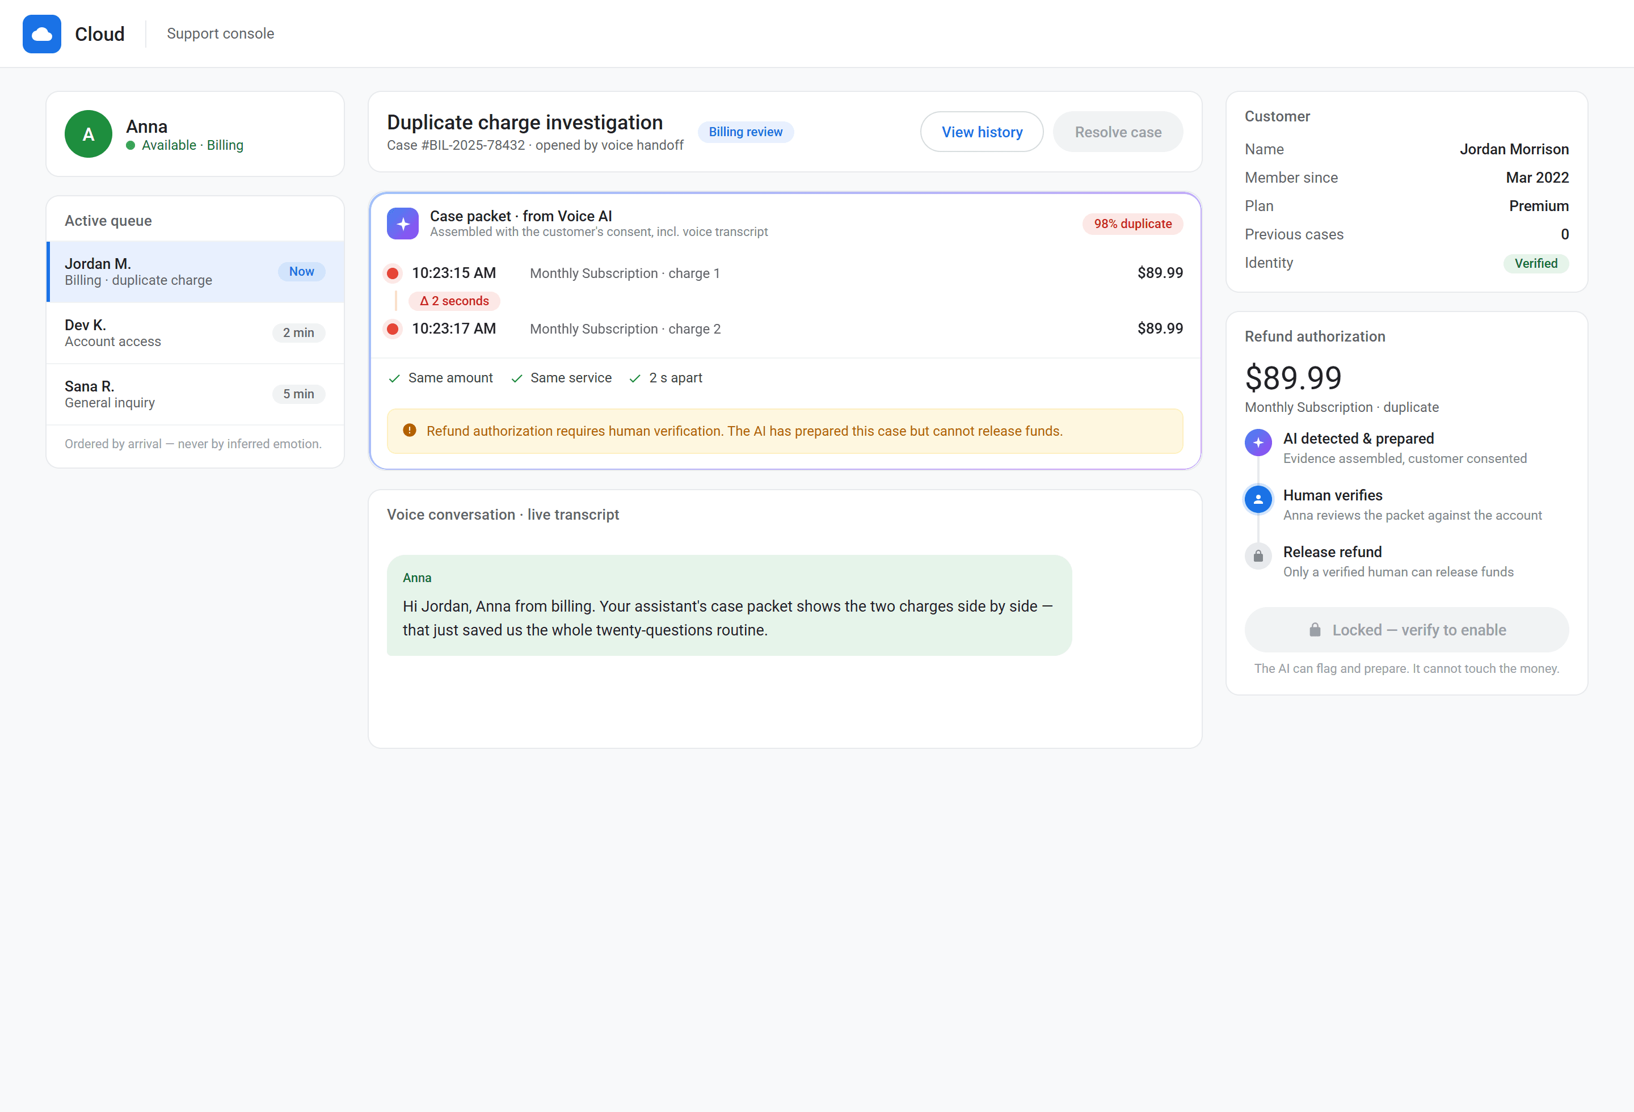1634x1112 pixels.
Task: Click the Locked — verify to enable button
Action: (1406, 630)
